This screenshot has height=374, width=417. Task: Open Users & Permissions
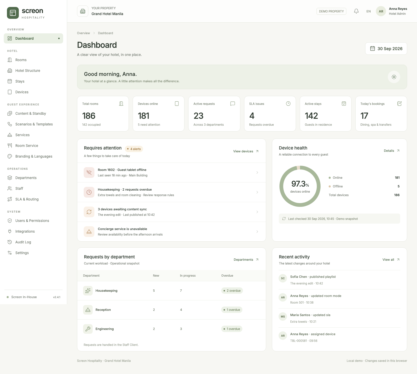tap(33, 221)
